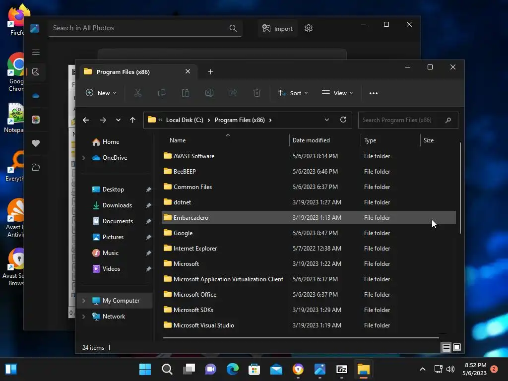Open the See more three-dots menu

tap(373, 93)
